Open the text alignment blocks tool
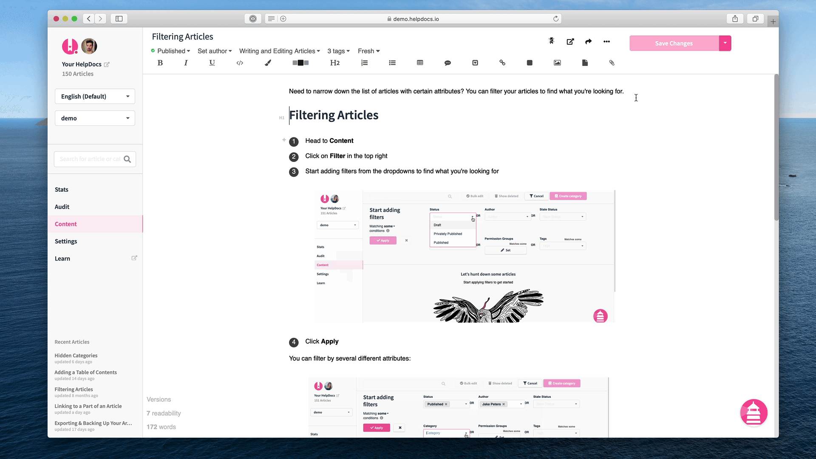This screenshot has height=459, width=816. click(x=300, y=63)
